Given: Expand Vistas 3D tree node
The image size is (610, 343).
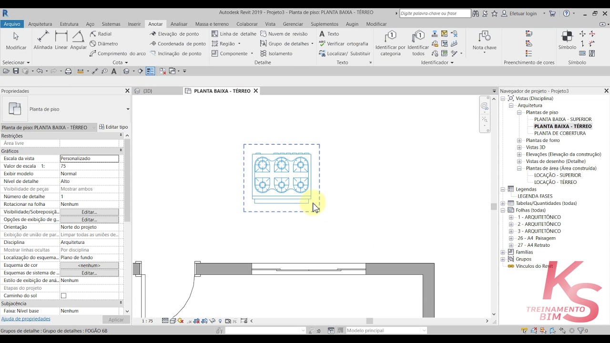Looking at the screenshot, I should (x=519, y=148).
